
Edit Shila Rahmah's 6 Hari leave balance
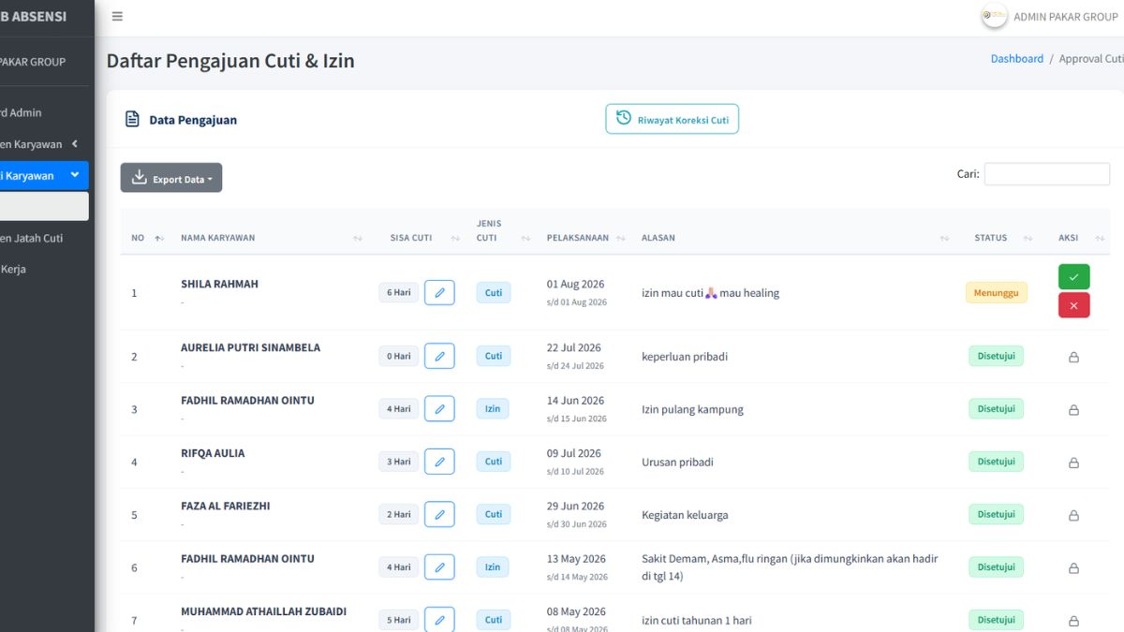(x=439, y=292)
